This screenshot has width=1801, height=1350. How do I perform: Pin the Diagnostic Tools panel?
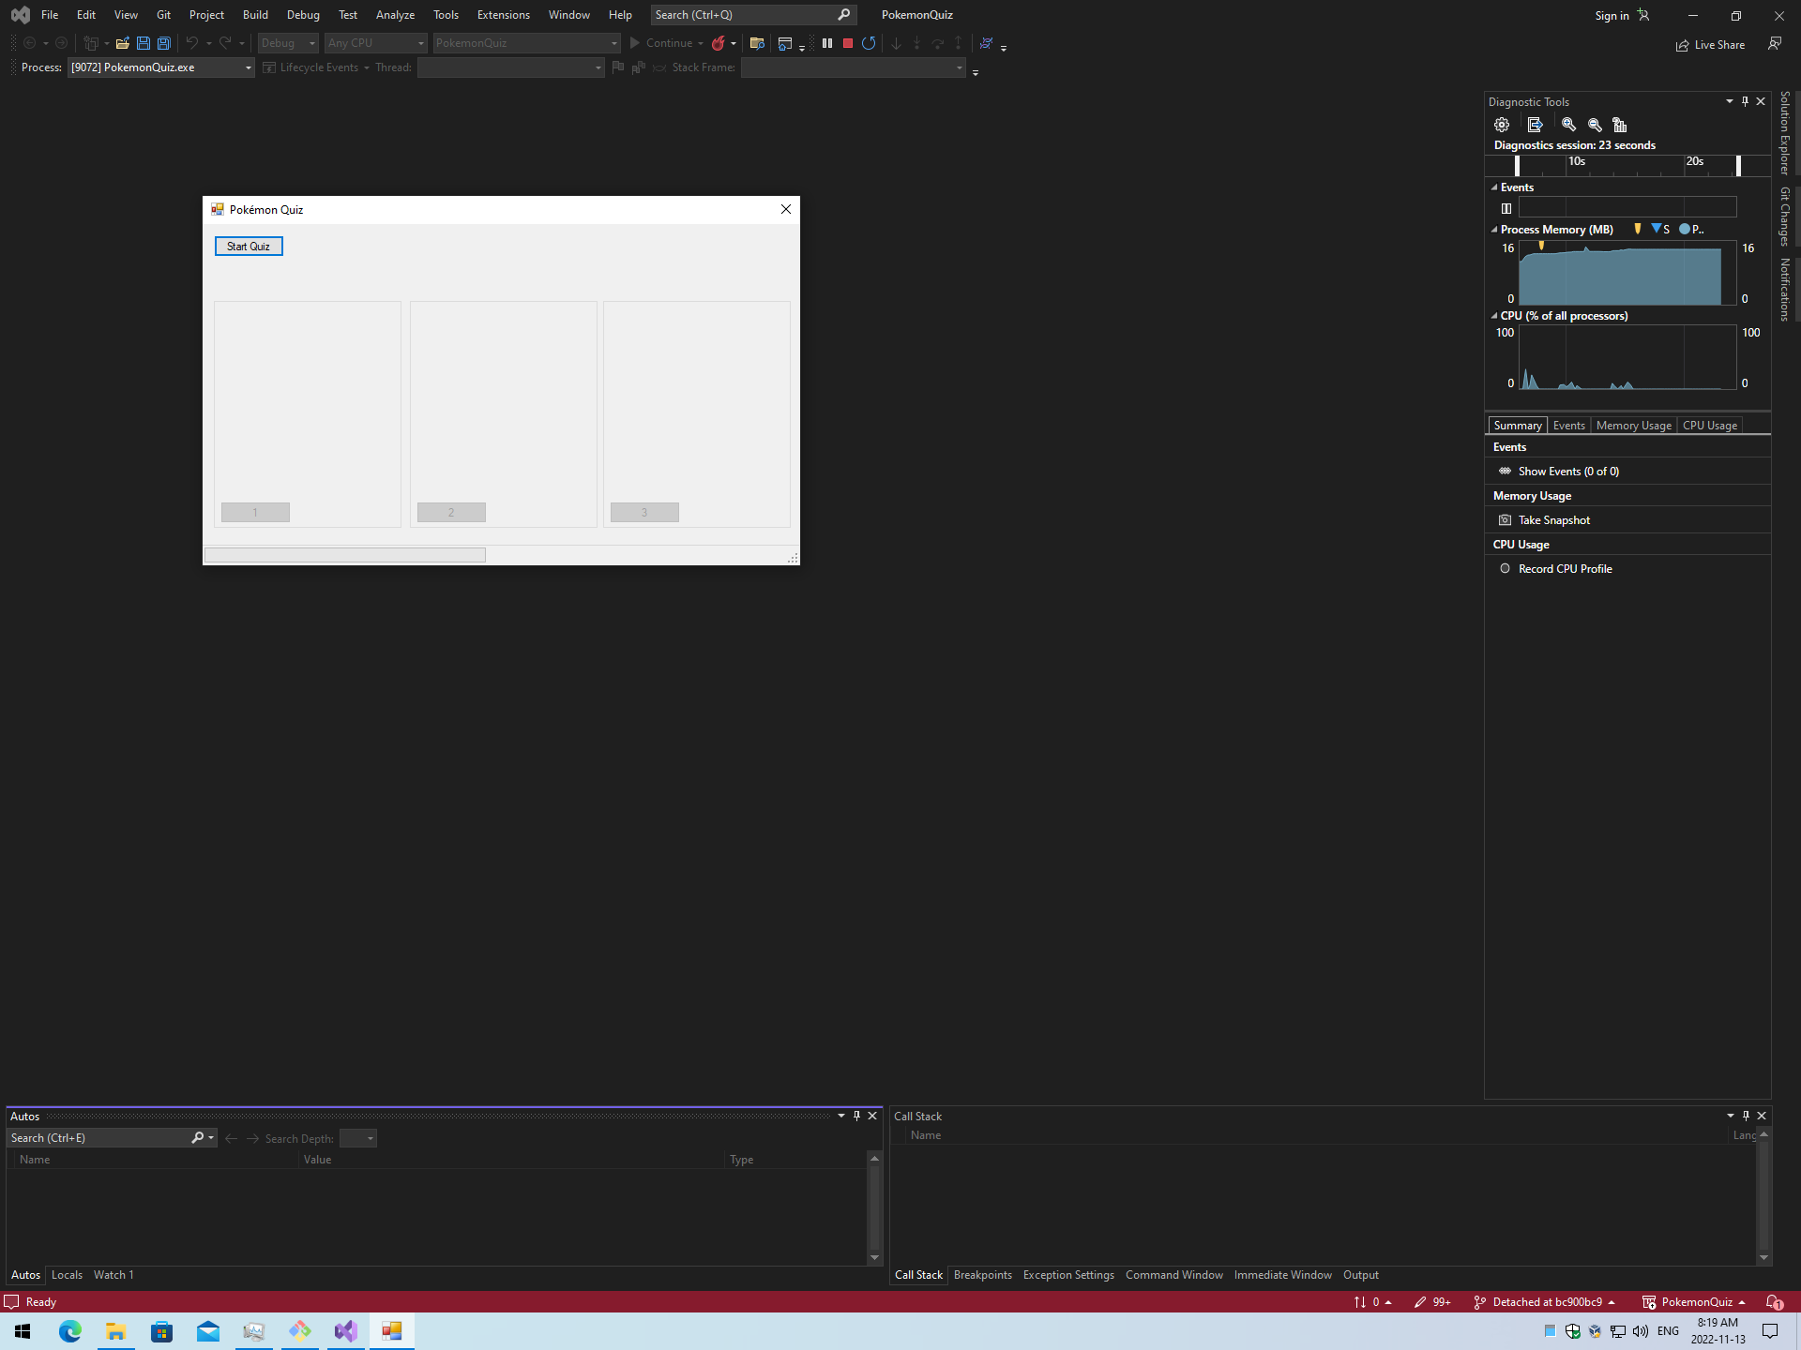[x=1745, y=101]
